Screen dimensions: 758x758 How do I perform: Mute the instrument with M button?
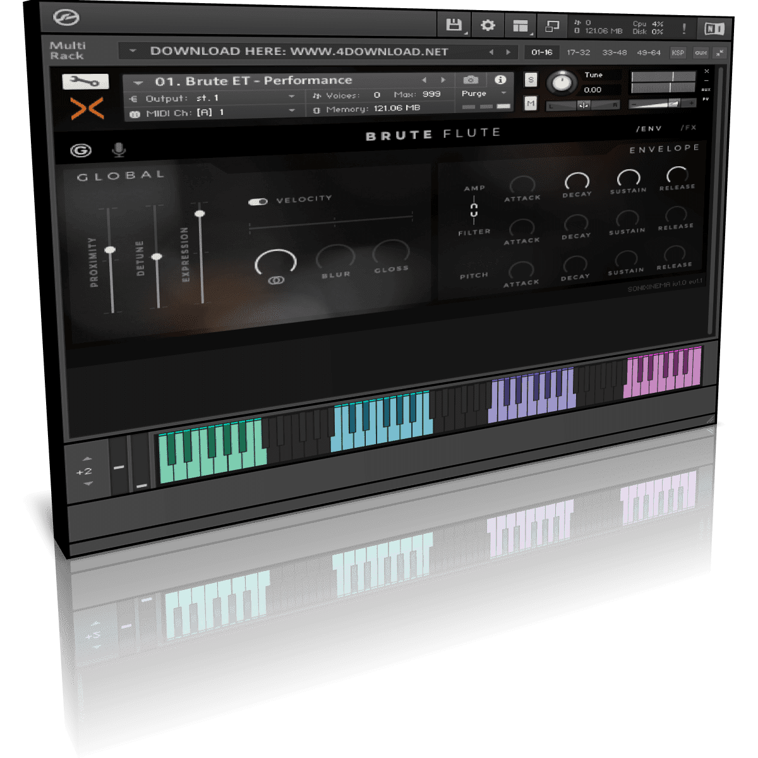531,103
